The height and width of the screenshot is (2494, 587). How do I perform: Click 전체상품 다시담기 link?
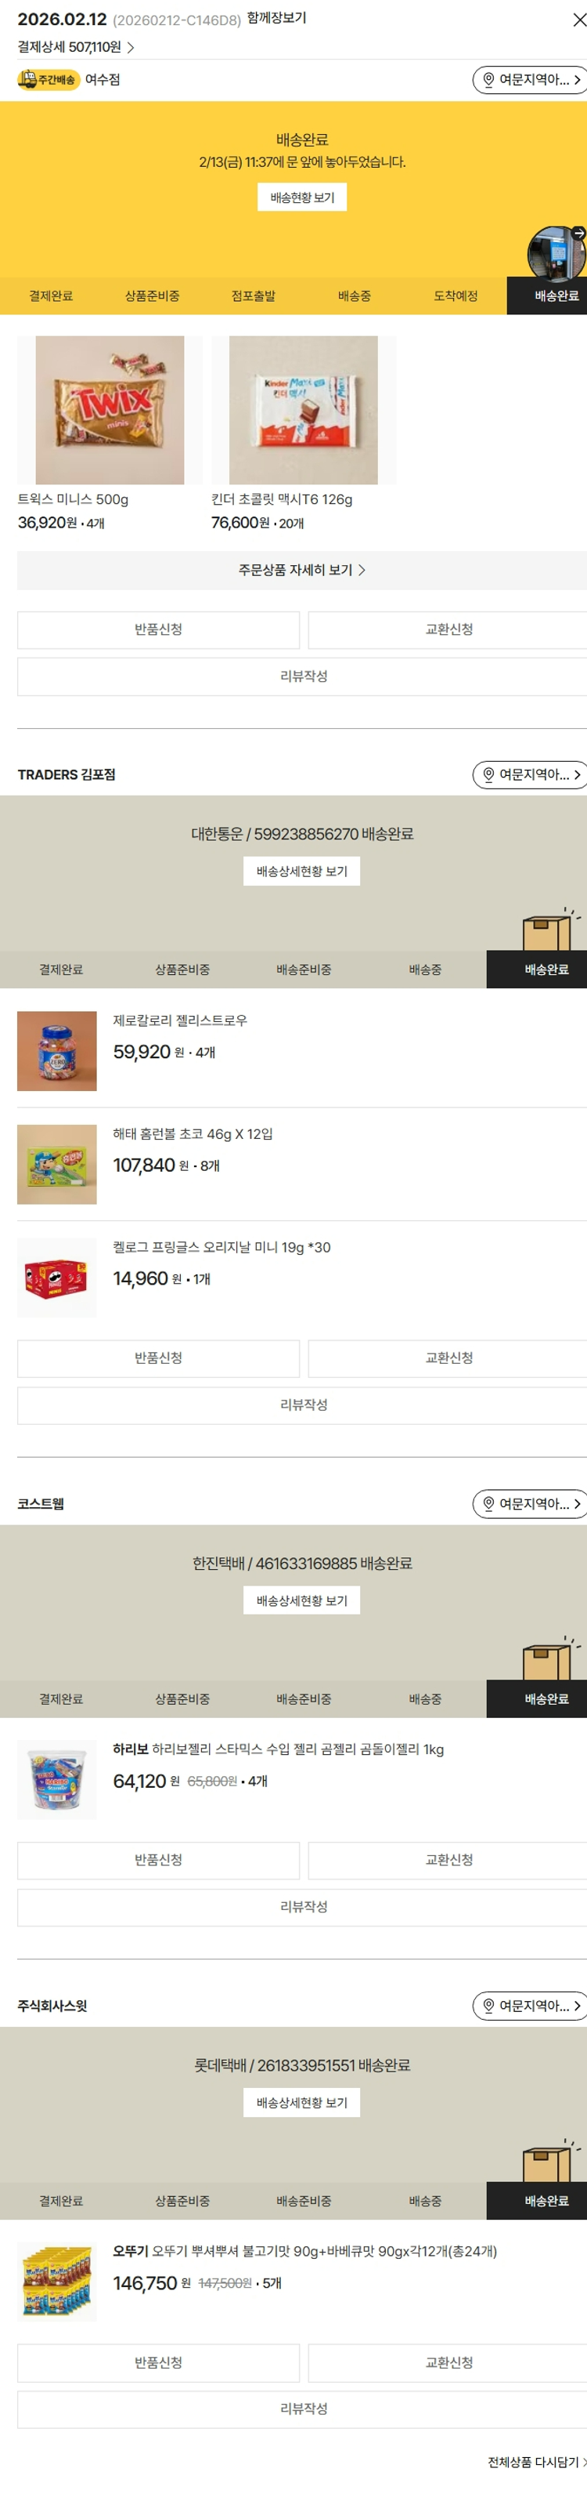(535, 2462)
